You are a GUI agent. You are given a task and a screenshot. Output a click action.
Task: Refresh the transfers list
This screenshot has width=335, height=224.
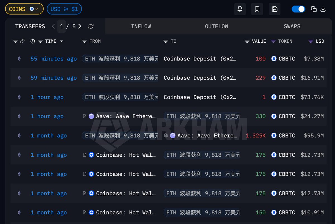90,26
